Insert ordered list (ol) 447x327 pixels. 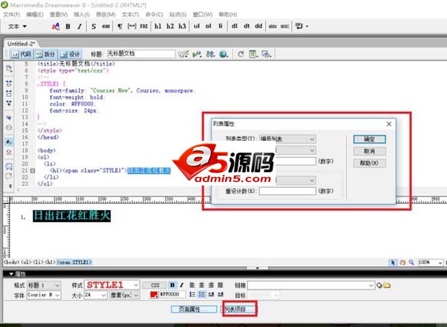(x=209, y=26)
